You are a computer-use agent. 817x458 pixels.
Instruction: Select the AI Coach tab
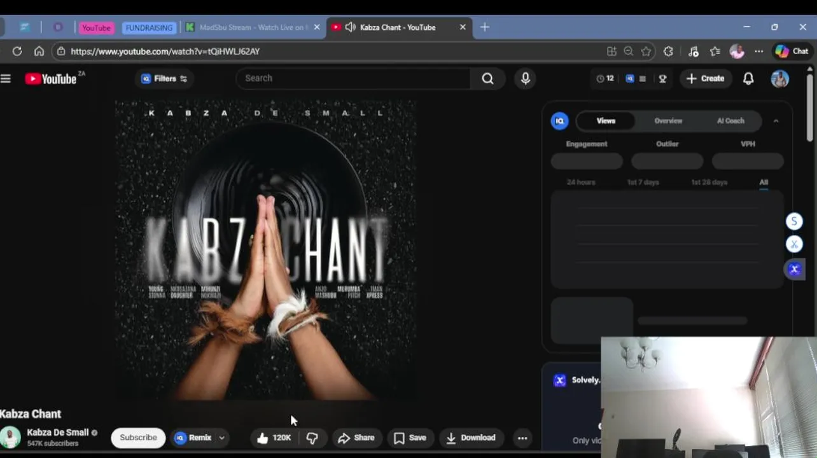(730, 121)
